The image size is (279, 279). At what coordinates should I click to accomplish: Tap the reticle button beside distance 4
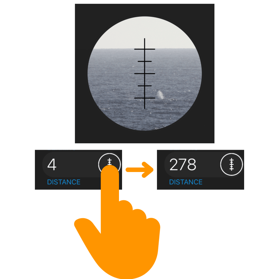[109, 164]
